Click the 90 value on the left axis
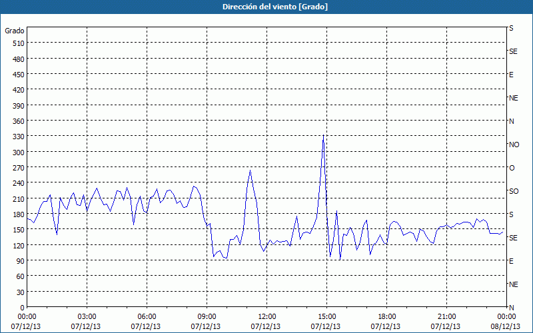533x333 pixels. coord(21,261)
